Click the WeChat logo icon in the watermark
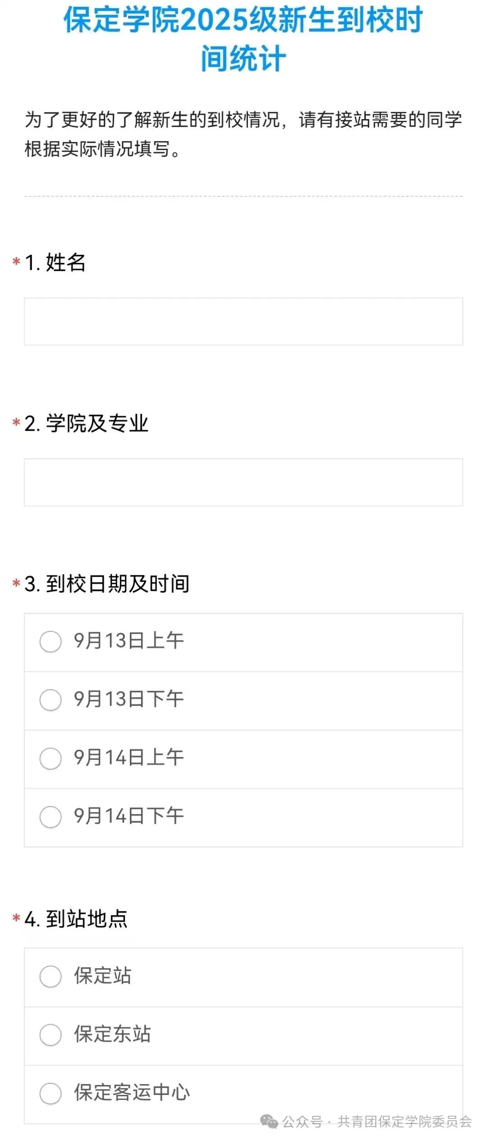 pos(269,1121)
